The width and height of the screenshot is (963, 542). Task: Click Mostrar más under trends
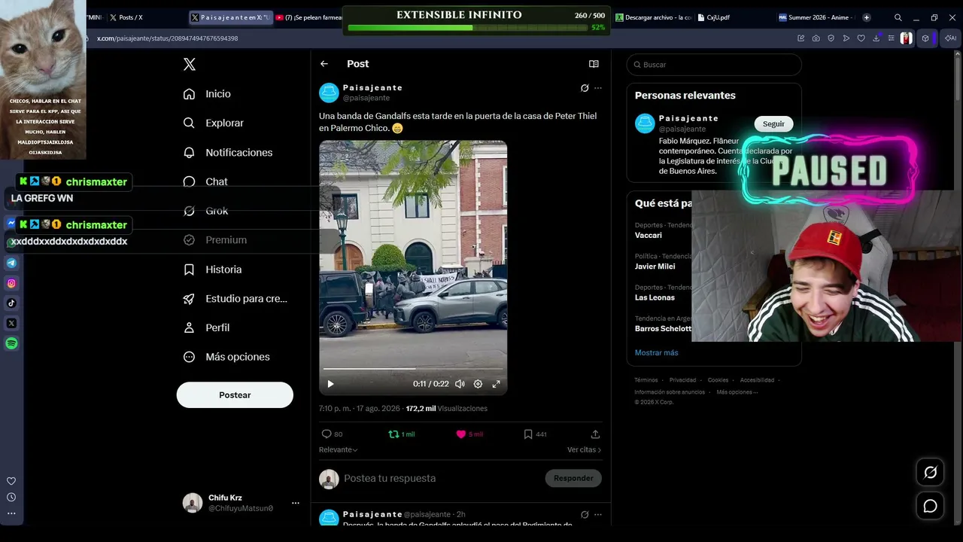click(x=656, y=353)
